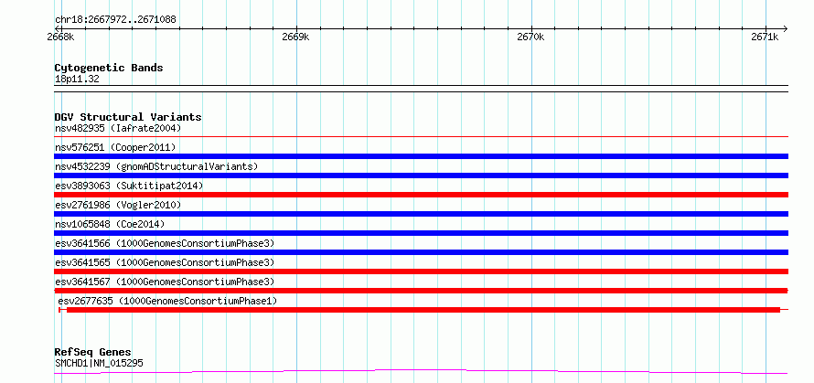Click the 2670k ruler tick label
The image size is (814, 383).
531,37
